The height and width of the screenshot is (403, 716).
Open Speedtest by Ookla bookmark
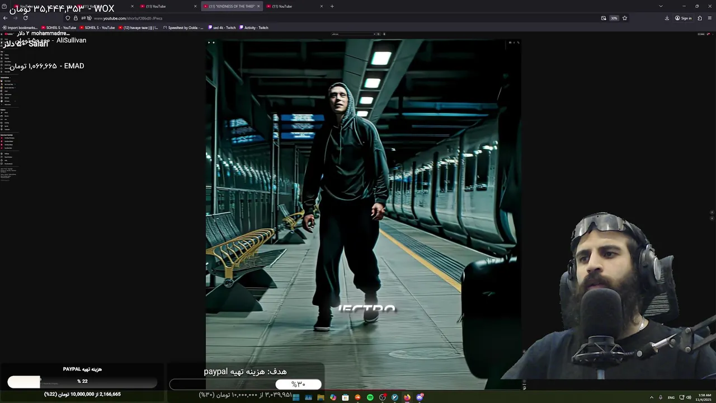click(x=183, y=27)
